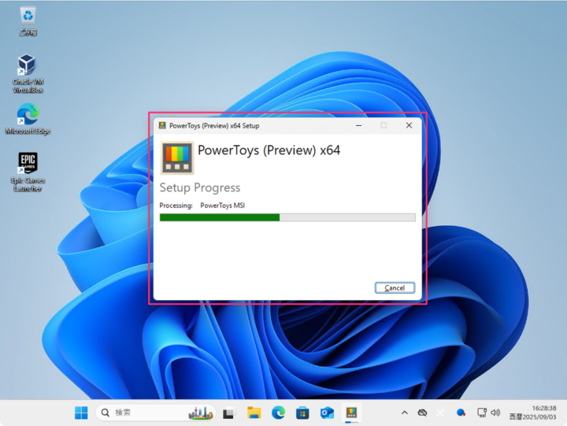Click the city skyline graphic in the search box
Screen dimensions: 567x426
click(x=201, y=413)
